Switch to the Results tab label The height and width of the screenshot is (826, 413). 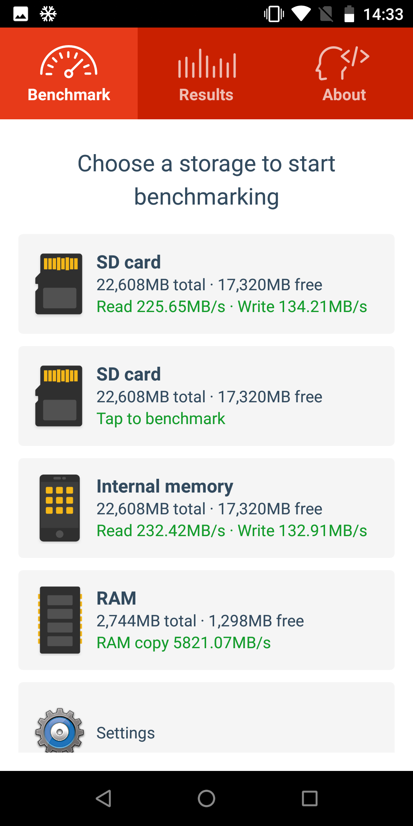pyautogui.click(x=206, y=94)
